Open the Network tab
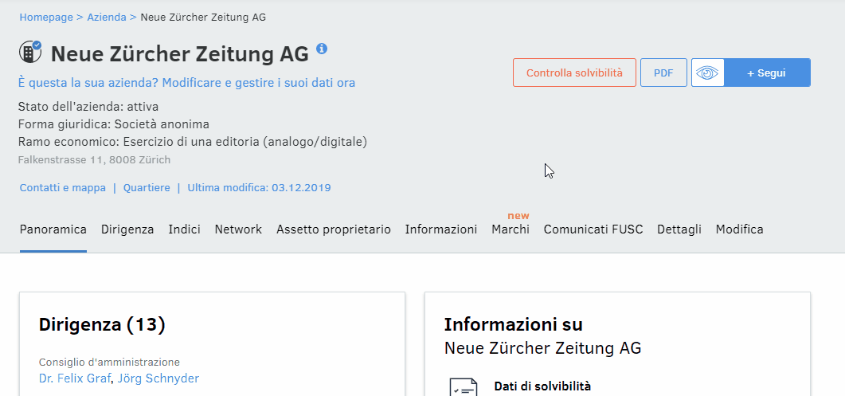845x396 pixels. point(238,229)
